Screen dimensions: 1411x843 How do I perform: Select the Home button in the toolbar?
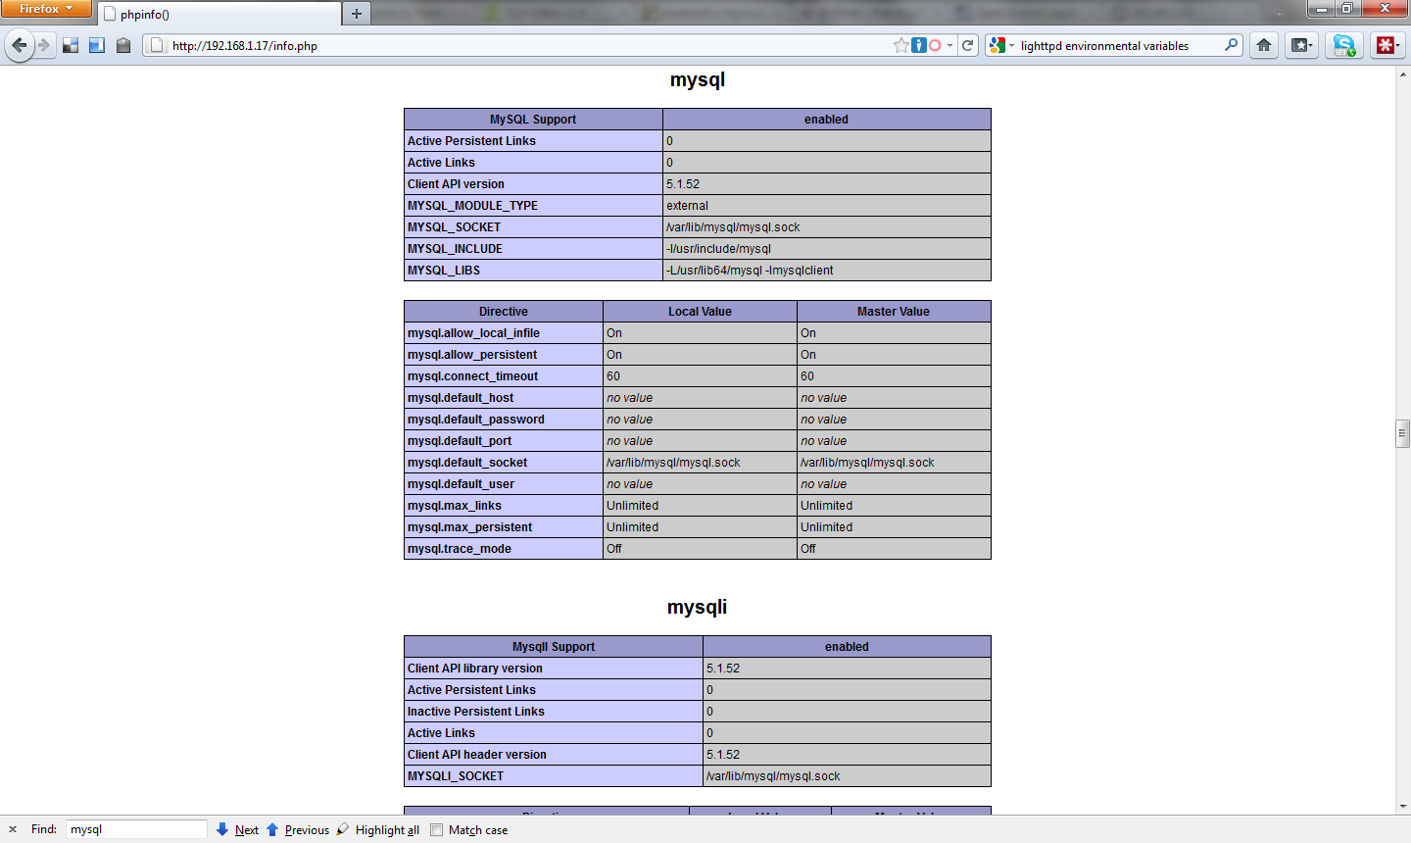point(1263,45)
